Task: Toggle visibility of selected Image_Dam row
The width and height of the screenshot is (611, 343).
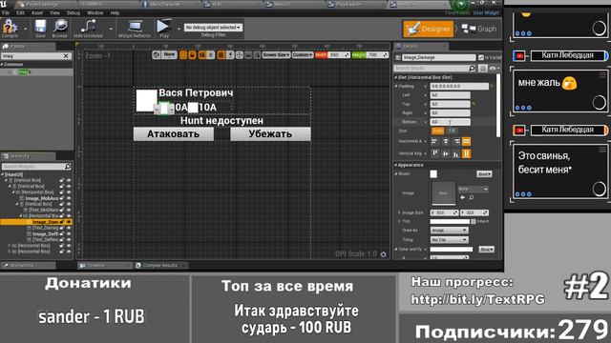Action: pos(69,222)
